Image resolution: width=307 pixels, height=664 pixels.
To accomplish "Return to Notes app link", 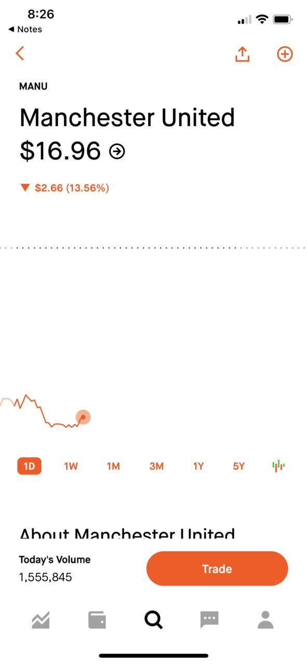I will [25, 30].
